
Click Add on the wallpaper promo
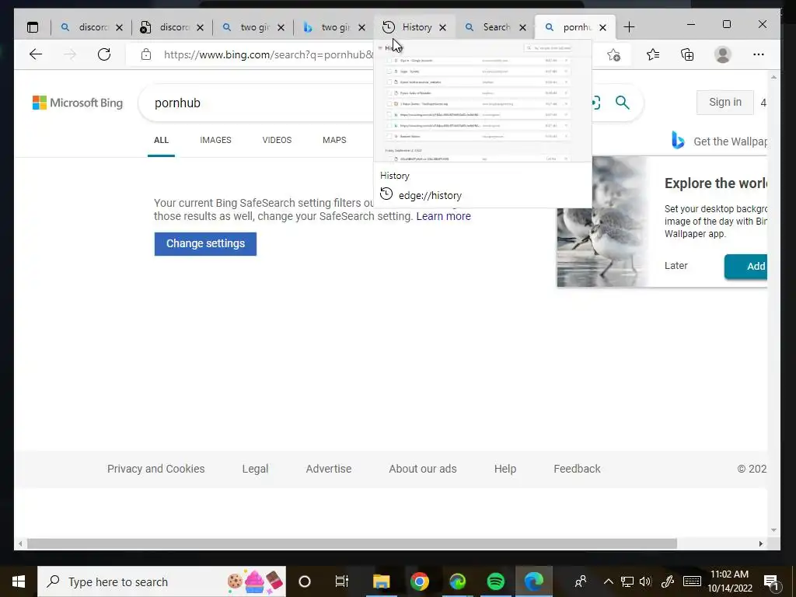(x=745, y=266)
